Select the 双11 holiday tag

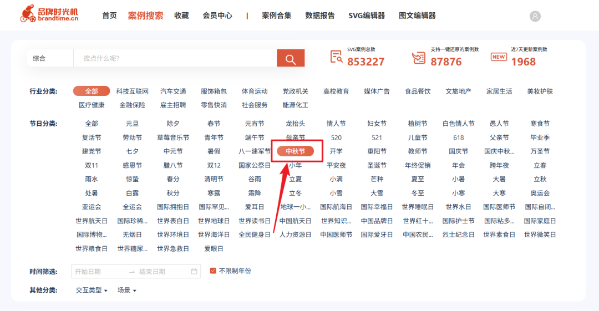pos(92,165)
